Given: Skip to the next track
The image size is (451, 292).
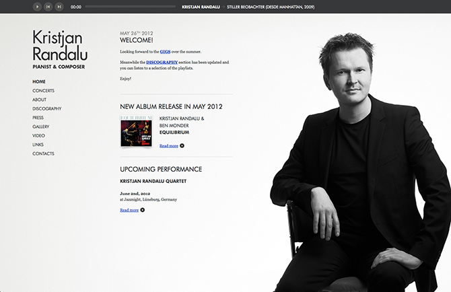Looking at the screenshot, I should point(59,7).
